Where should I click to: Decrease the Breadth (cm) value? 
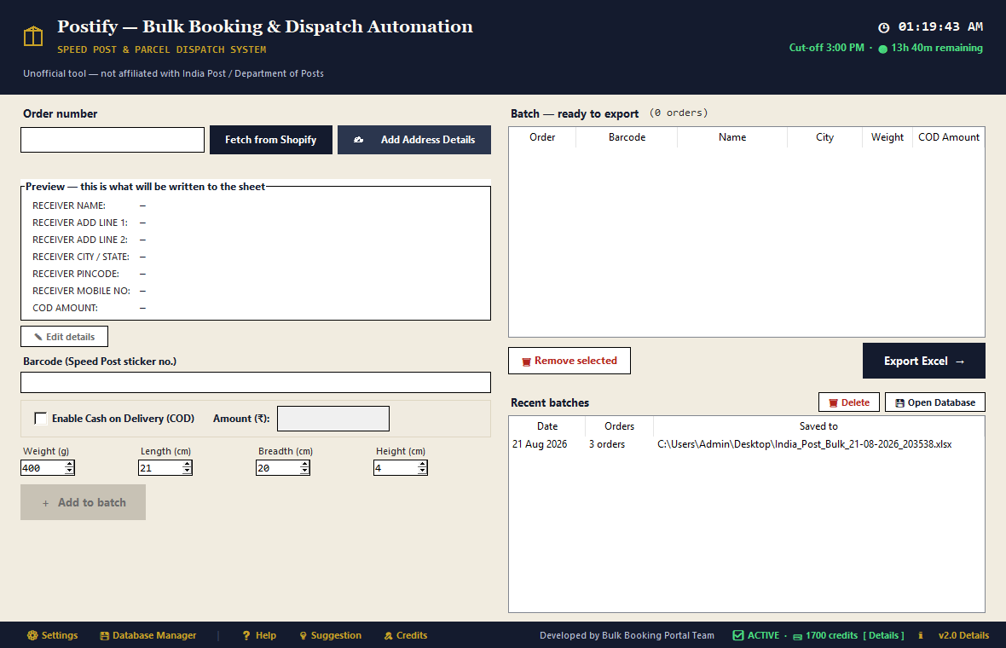pos(304,472)
